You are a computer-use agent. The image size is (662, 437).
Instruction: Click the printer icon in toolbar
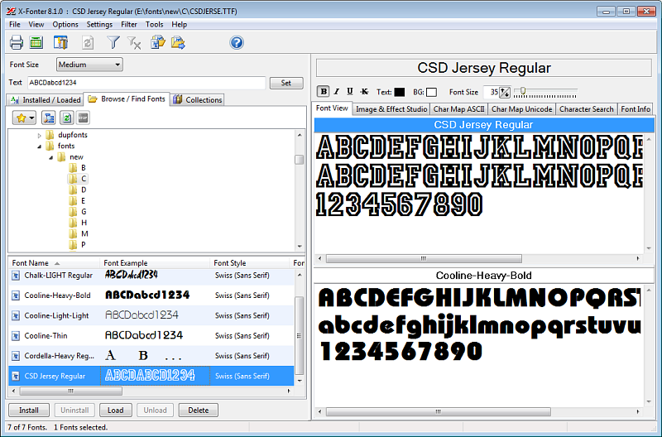[x=17, y=42]
